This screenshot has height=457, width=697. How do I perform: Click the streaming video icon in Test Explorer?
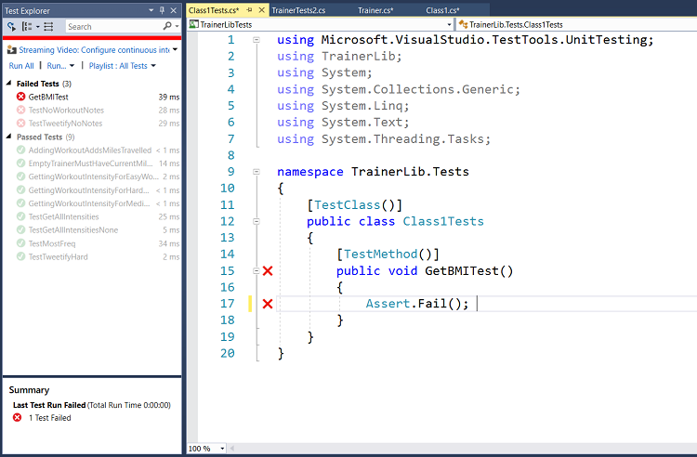(x=11, y=50)
